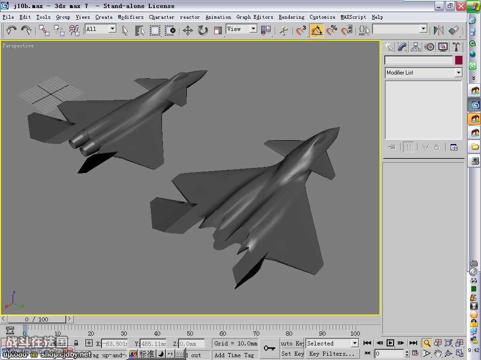The height and width of the screenshot is (360, 481).
Task: Click the Play Animation button
Action: [x=390, y=343]
